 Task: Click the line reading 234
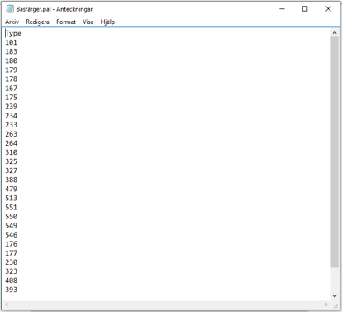(11, 116)
